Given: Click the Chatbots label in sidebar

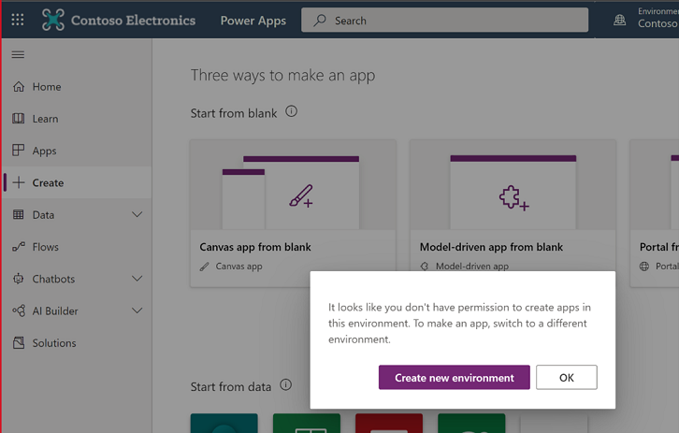Looking at the screenshot, I should tap(53, 279).
